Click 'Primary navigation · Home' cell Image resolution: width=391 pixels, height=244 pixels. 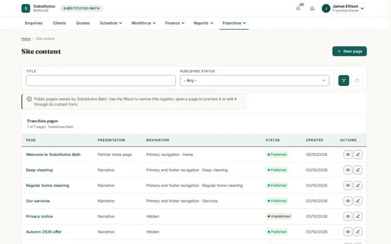tap(170, 154)
